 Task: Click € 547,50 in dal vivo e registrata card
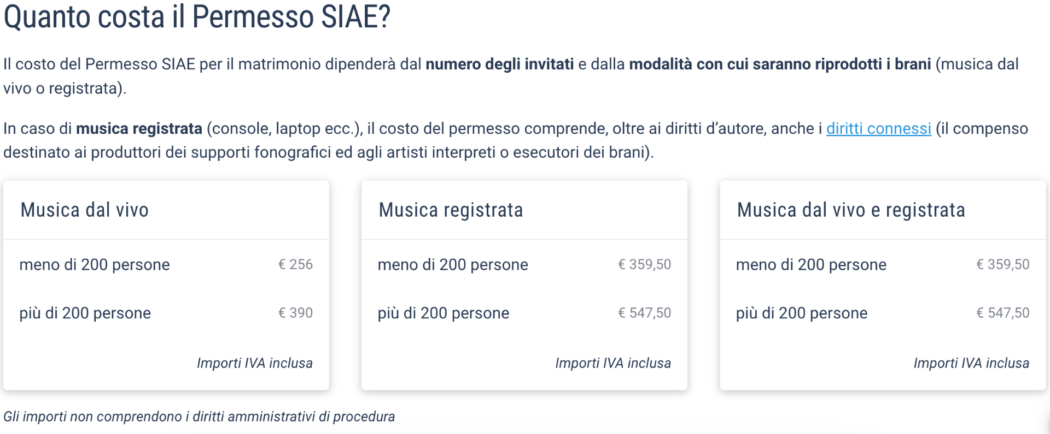coord(1002,313)
